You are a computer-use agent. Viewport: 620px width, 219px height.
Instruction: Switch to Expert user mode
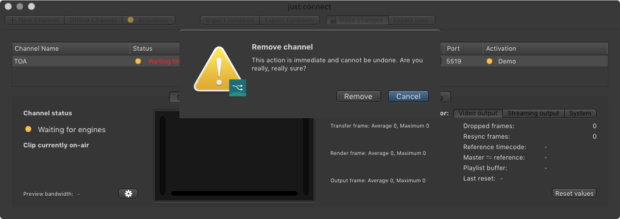[x=411, y=20]
